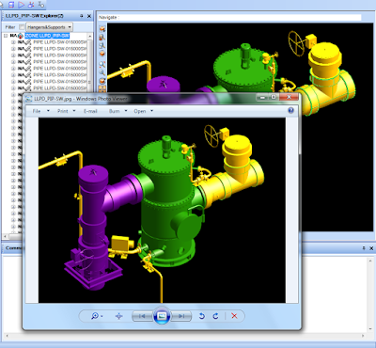
Task: Open the Burn menu in Photo Viewer
Action: pos(117,111)
